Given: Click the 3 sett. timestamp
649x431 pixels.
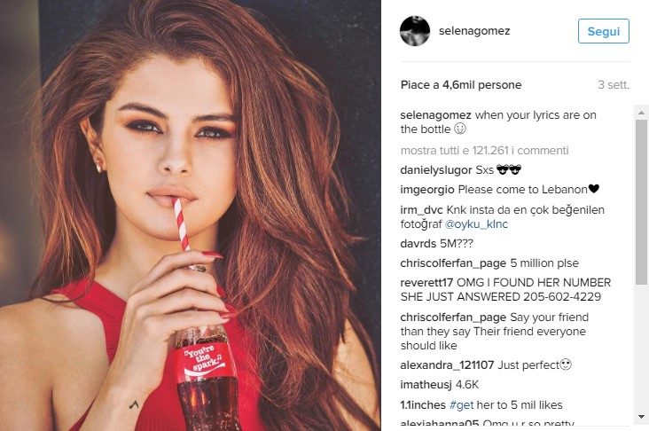Looking at the screenshot, I should pyautogui.click(x=614, y=85).
